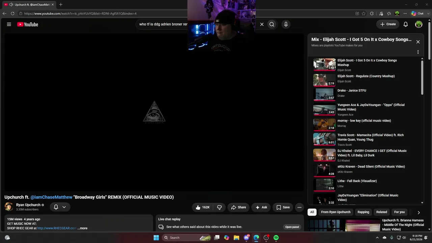The width and height of the screenshot is (432, 243).
Task: Close the Mix playlist panel
Action: click(x=418, y=42)
